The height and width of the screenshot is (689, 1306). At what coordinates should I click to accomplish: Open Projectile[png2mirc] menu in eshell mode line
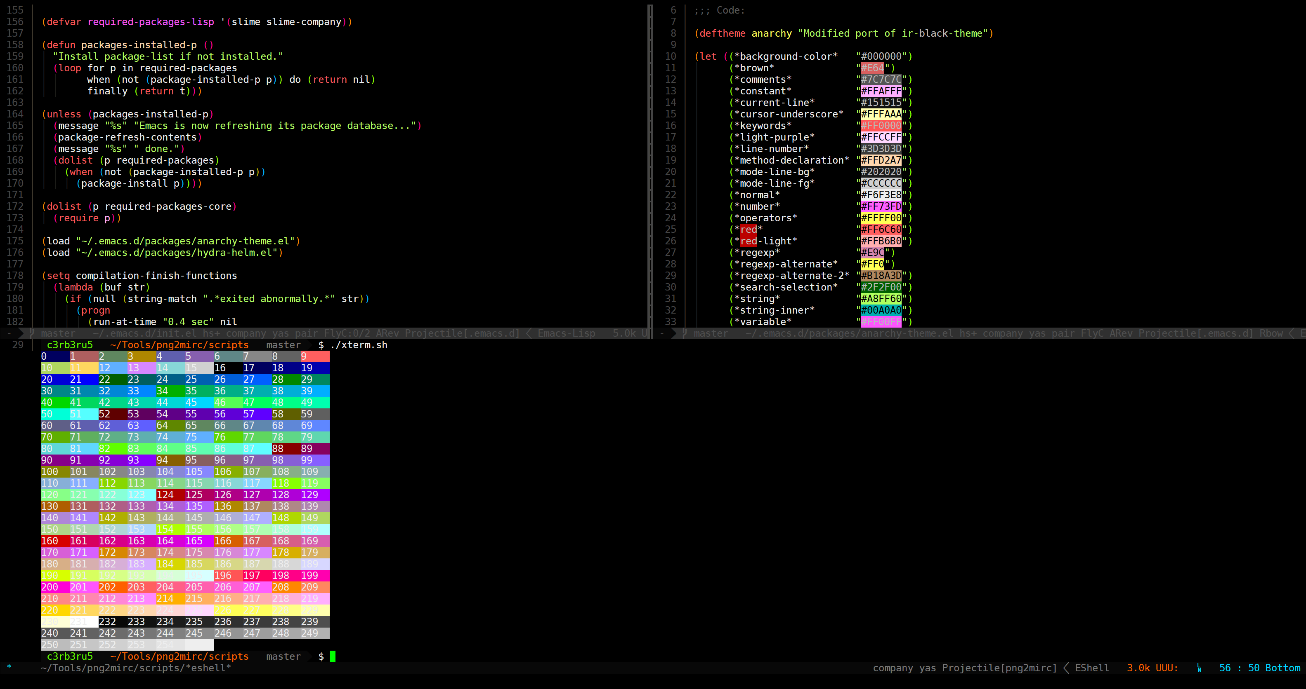point(999,668)
